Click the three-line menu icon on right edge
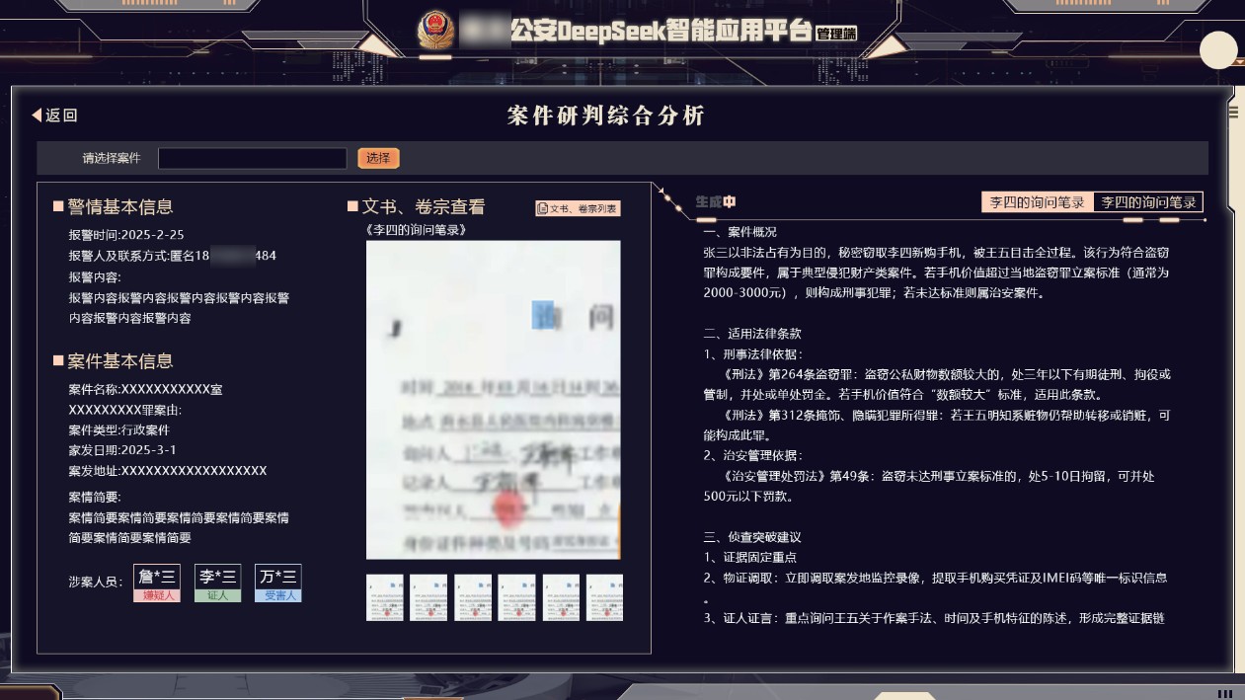 coord(1232,113)
